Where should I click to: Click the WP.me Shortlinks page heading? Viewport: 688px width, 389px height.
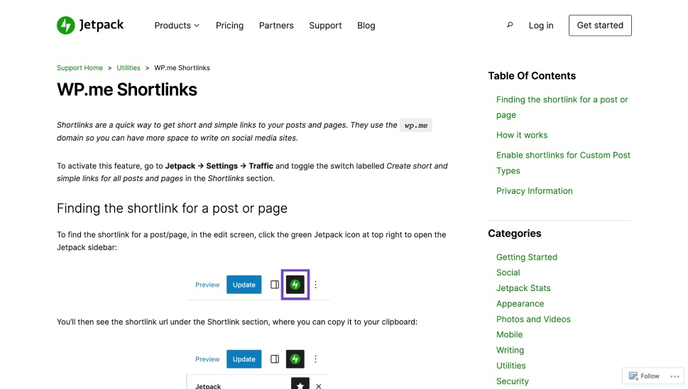click(127, 89)
